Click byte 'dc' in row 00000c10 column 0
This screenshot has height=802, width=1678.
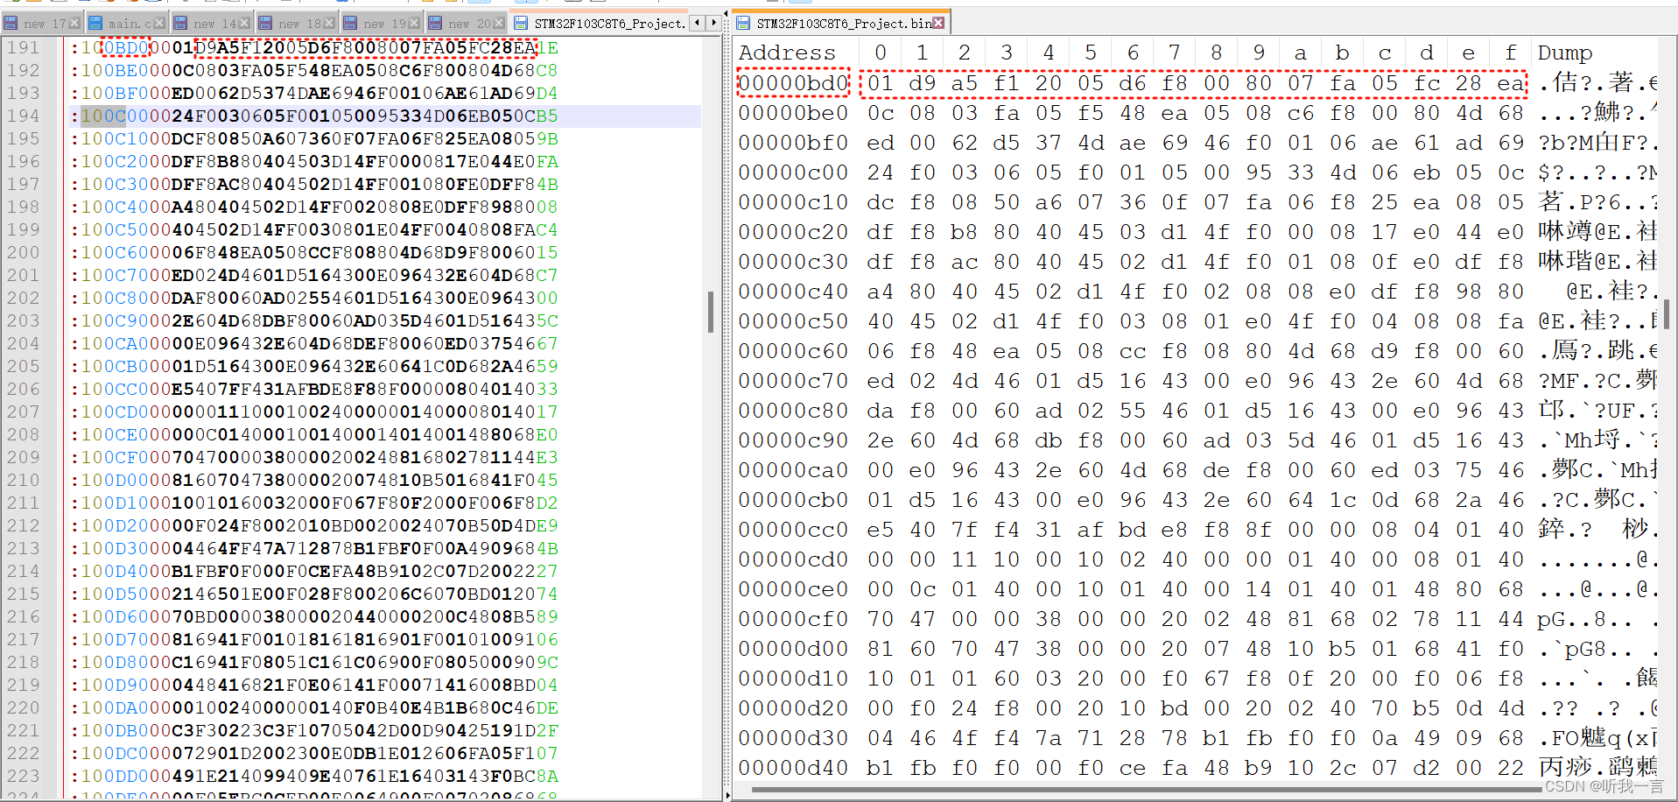(881, 202)
